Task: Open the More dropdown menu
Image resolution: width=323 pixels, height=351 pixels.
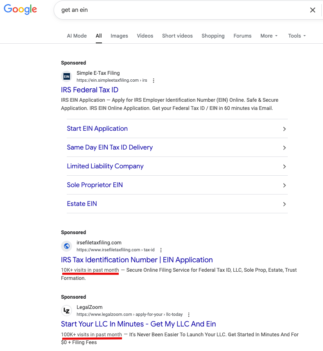Action: pos(269,36)
